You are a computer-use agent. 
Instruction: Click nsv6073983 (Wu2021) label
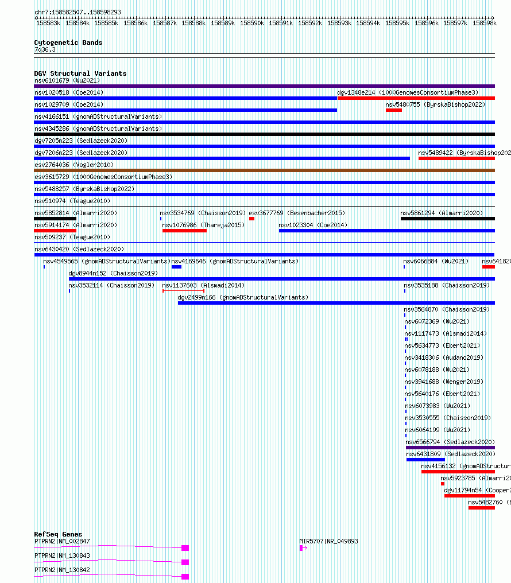tap(438, 406)
